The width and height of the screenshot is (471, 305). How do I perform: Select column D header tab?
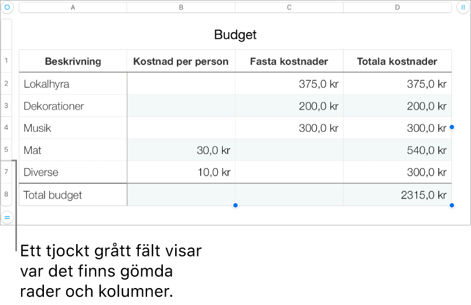[397, 8]
